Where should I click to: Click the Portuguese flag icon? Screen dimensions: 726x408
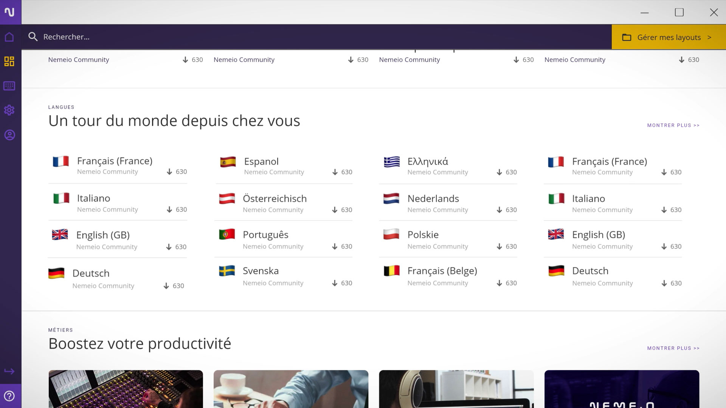tap(227, 234)
